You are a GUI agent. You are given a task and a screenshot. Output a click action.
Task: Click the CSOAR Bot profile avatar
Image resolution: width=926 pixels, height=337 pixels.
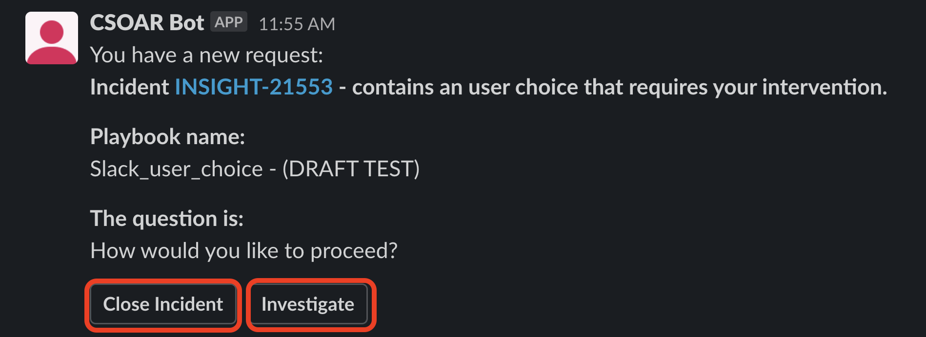(x=52, y=38)
